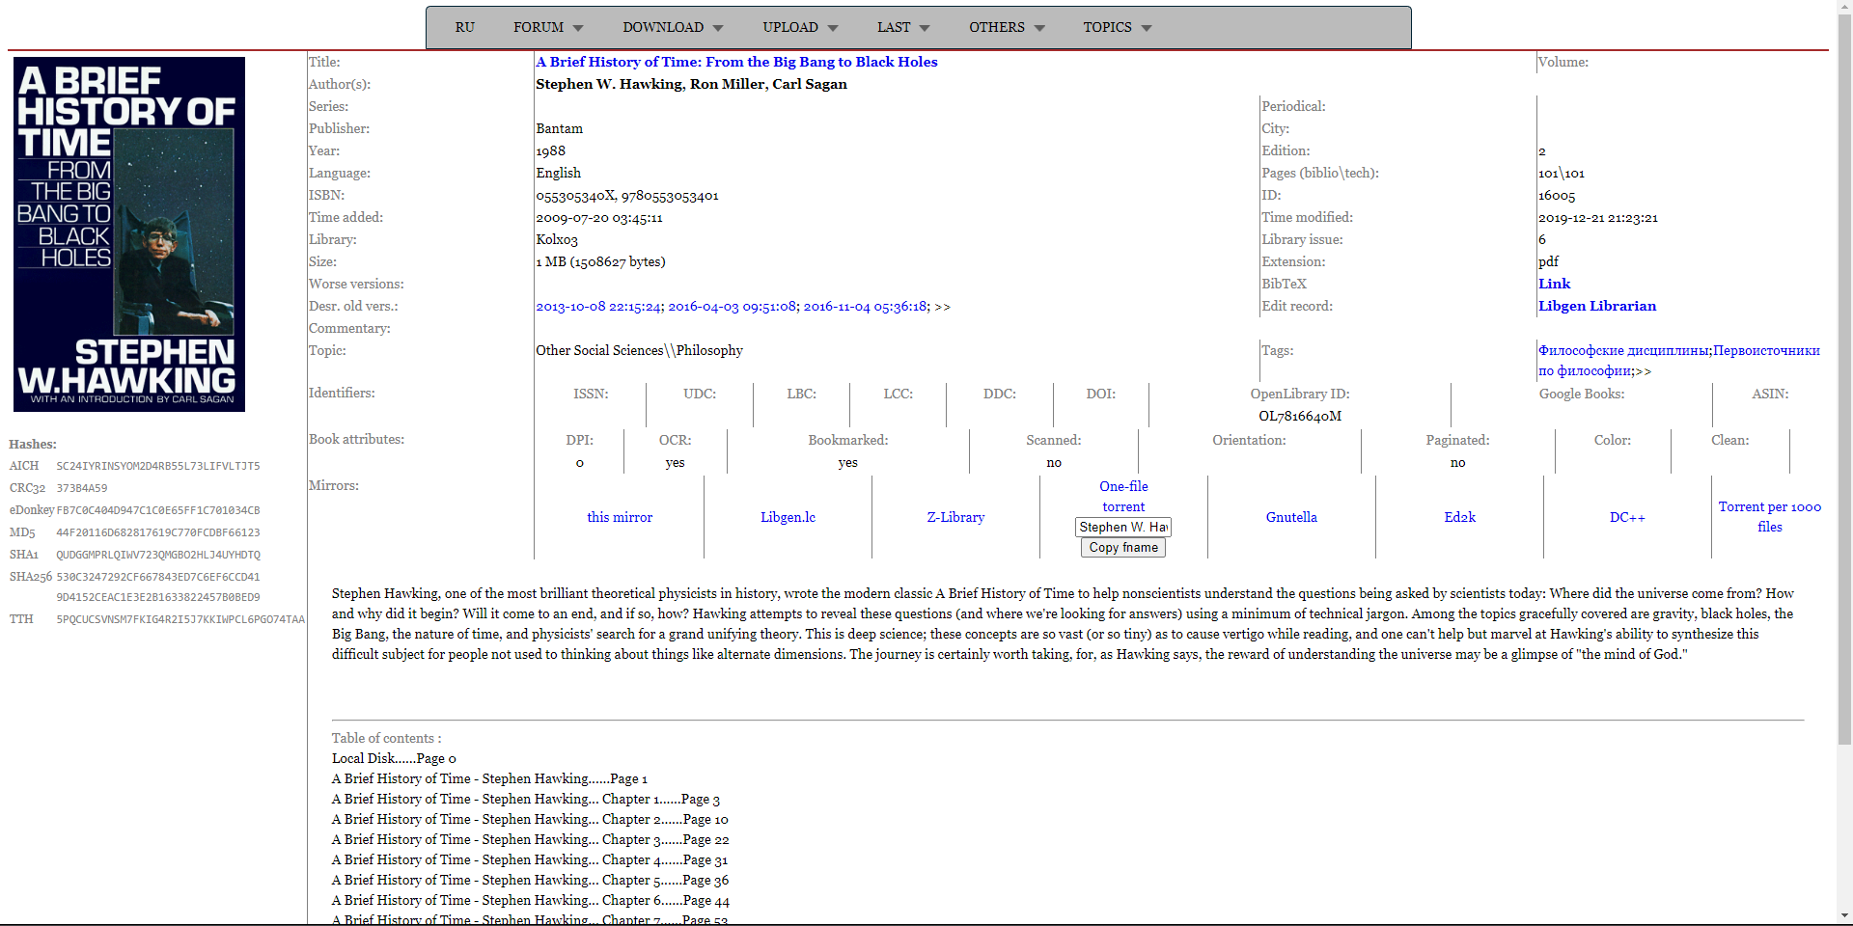Open the One-file torrent link
The height and width of the screenshot is (926, 1853).
click(x=1123, y=497)
